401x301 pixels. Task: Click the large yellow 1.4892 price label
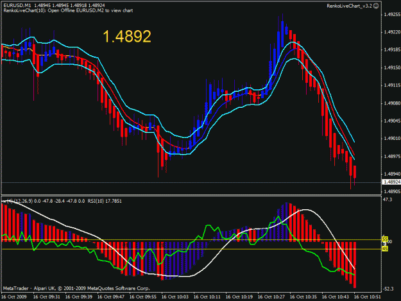point(127,37)
